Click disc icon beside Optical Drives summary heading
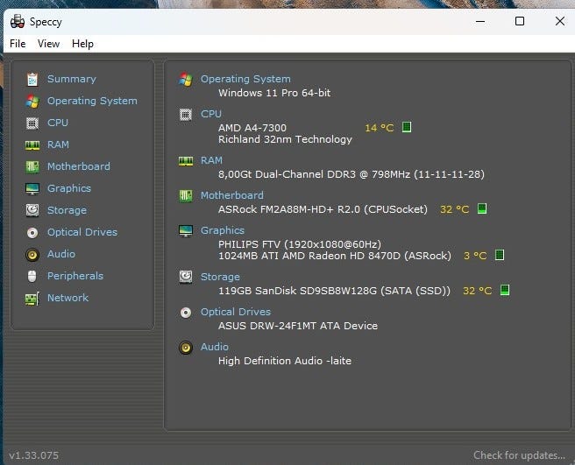Image resolution: width=575 pixels, height=465 pixels. coord(186,313)
